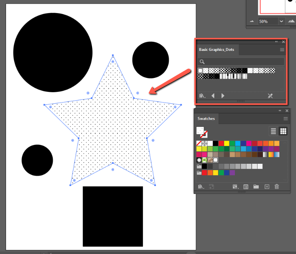Click the grayscale color group folder icon

pyautogui.click(x=199, y=167)
